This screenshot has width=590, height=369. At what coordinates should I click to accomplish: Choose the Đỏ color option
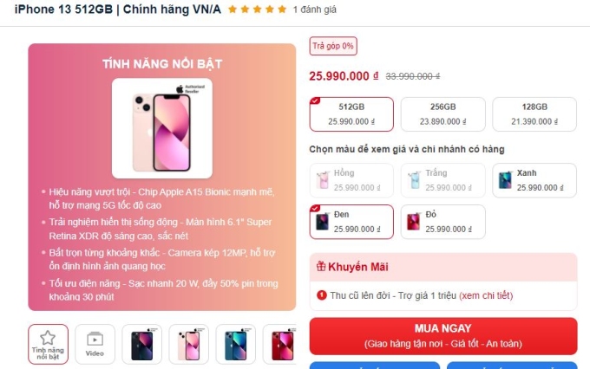[442, 222]
